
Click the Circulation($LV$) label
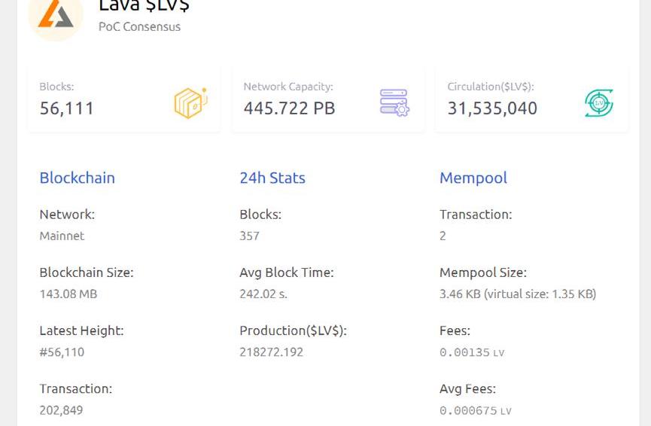click(x=491, y=87)
